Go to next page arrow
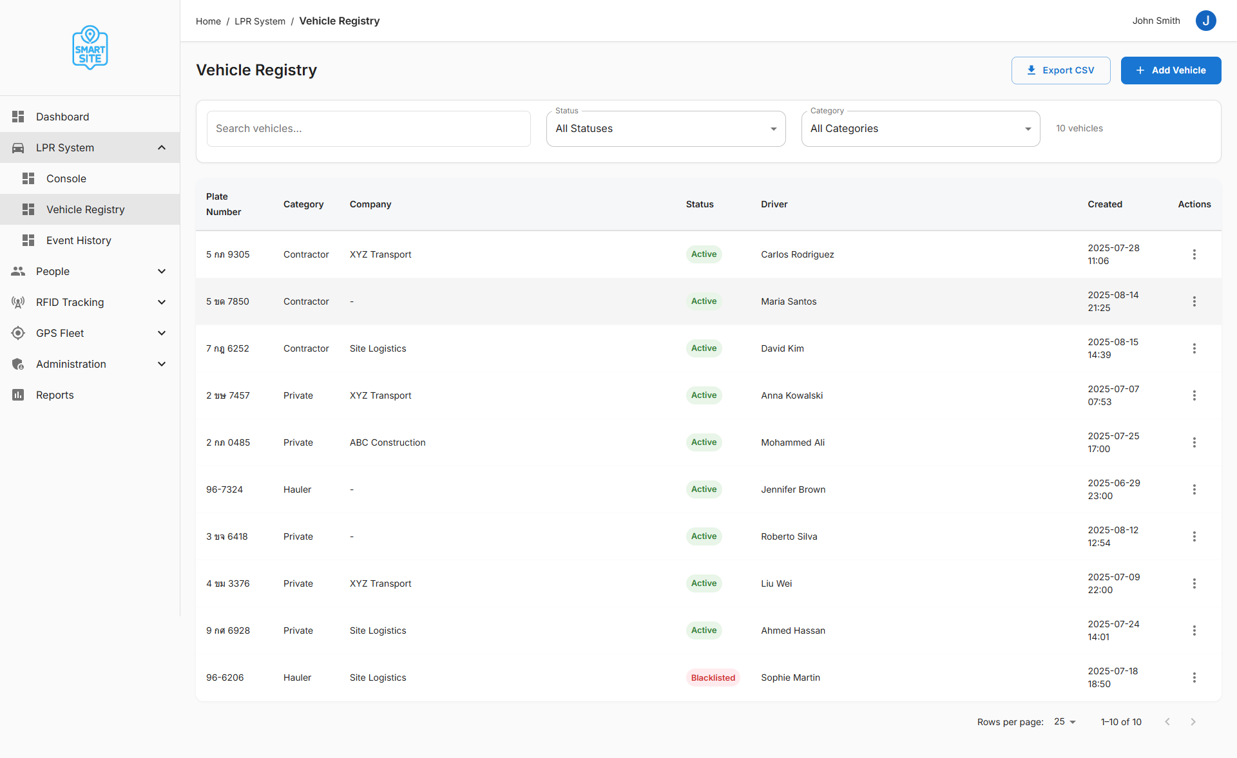This screenshot has height=758, width=1237. click(1193, 722)
